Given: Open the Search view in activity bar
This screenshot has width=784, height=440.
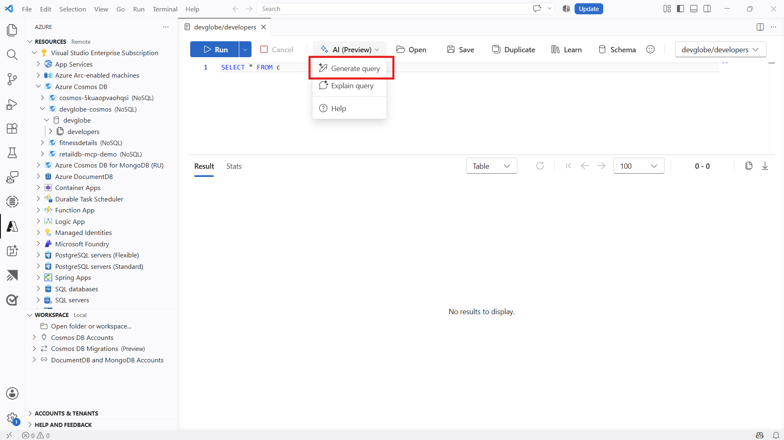Looking at the screenshot, I should (12, 55).
